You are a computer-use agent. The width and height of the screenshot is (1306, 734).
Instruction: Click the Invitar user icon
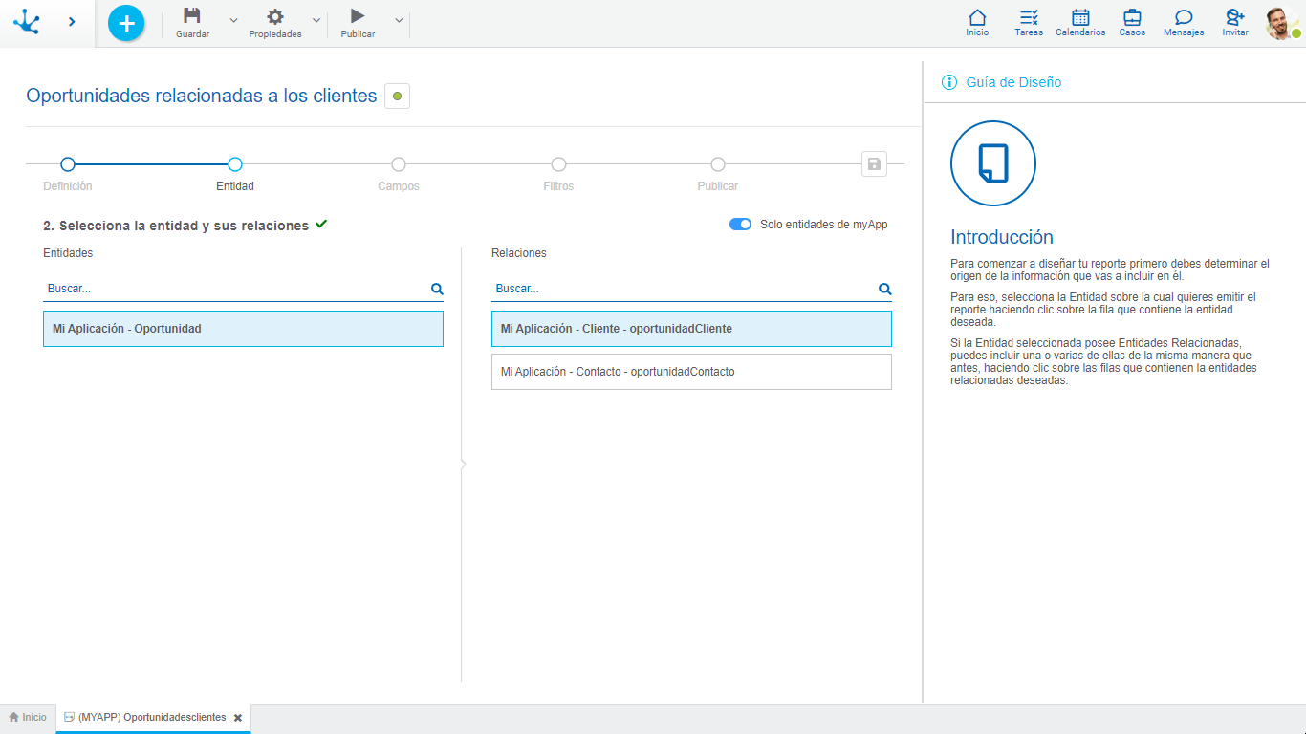pos(1235,17)
